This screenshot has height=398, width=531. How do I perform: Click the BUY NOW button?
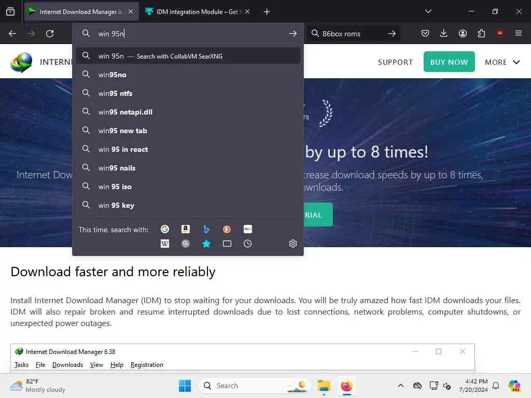point(449,62)
